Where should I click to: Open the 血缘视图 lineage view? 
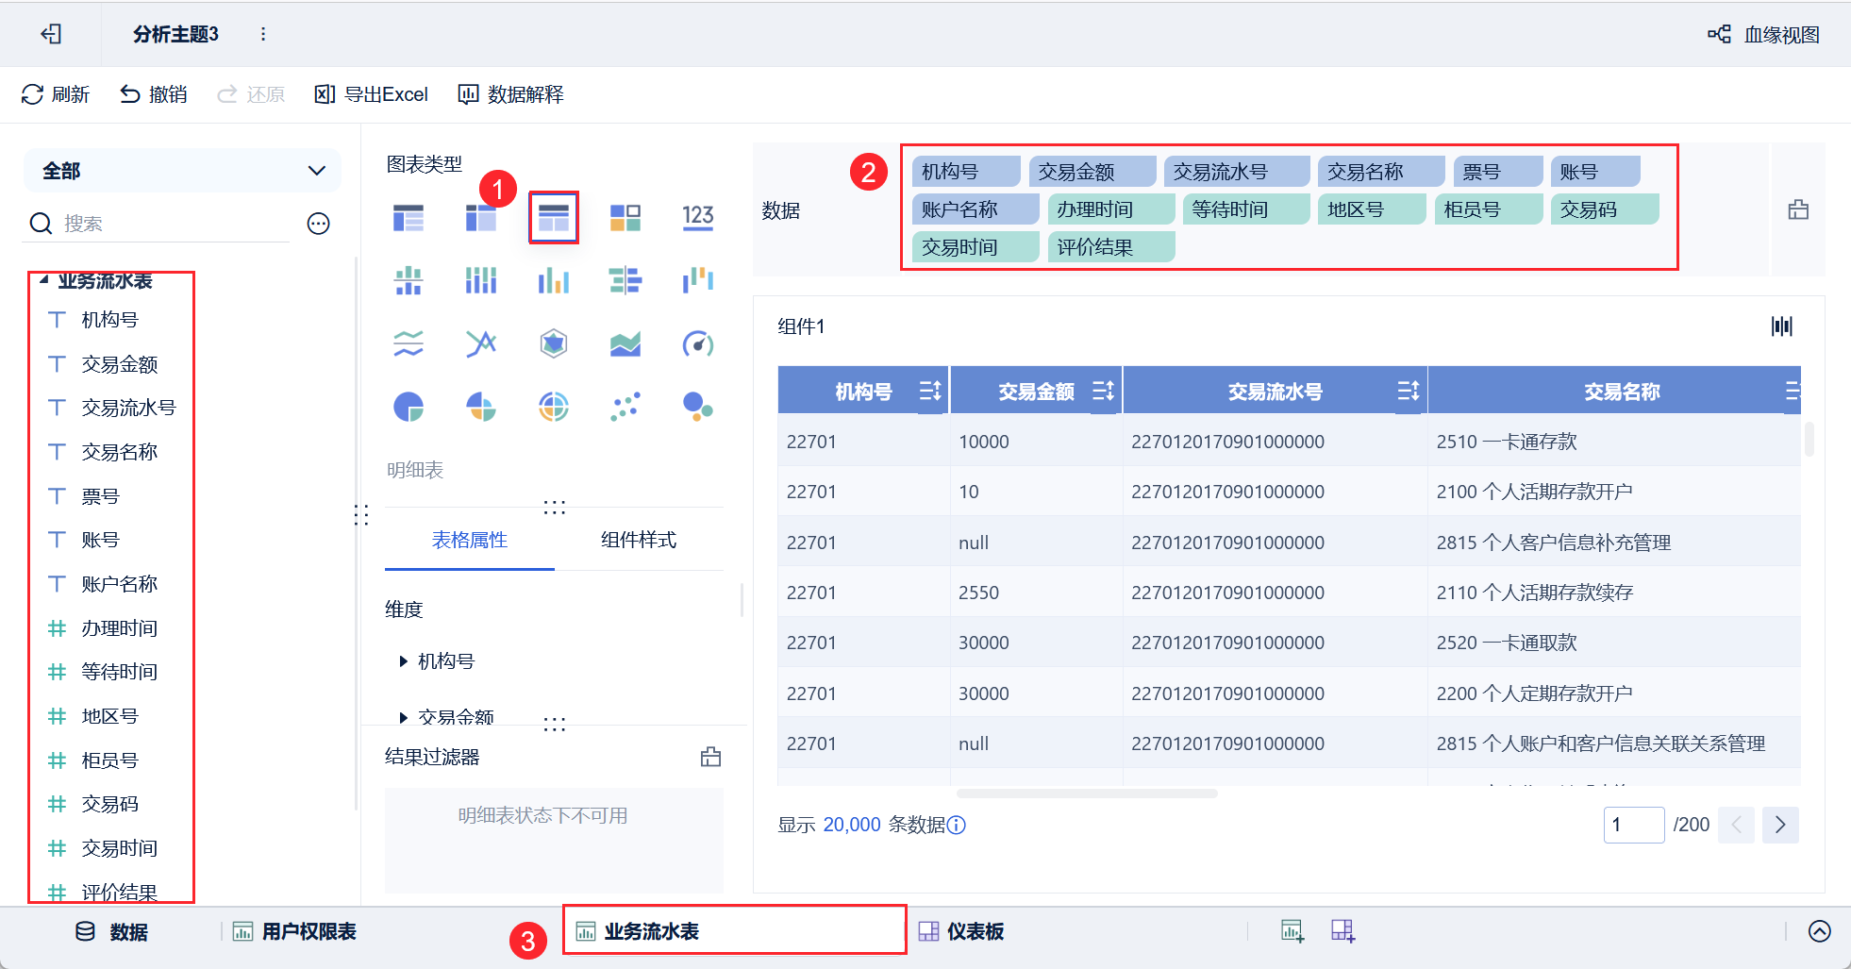pos(1763,35)
